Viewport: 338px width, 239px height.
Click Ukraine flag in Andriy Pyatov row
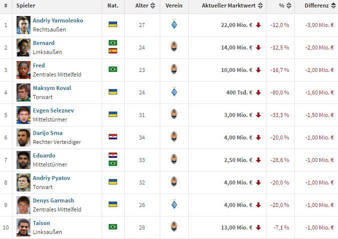click(x=113, y=181)
